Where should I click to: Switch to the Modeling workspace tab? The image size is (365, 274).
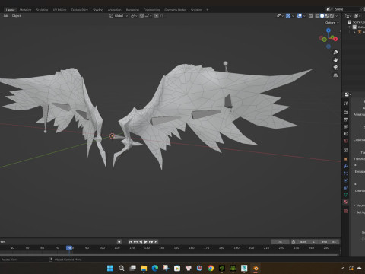click(x=25, y=10)
